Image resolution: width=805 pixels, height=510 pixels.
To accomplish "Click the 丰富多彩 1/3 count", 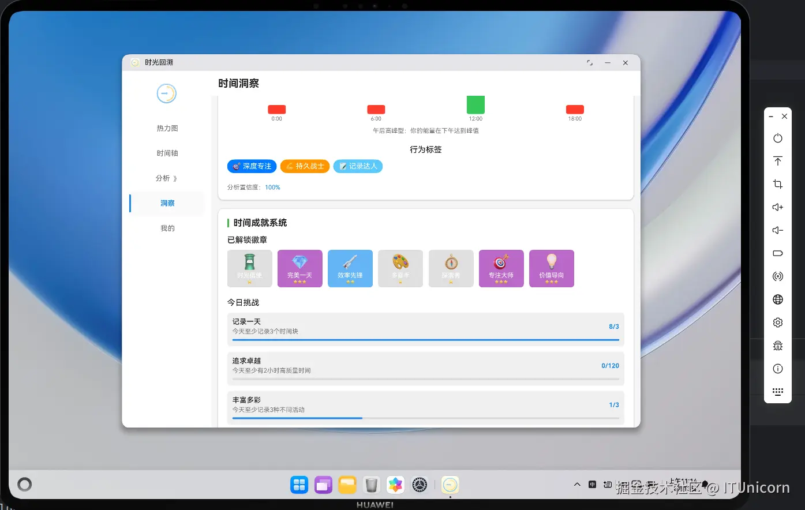I will click(x=614, y=405).
